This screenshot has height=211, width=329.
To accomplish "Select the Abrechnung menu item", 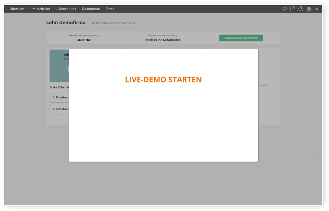I will coord(67,9).
